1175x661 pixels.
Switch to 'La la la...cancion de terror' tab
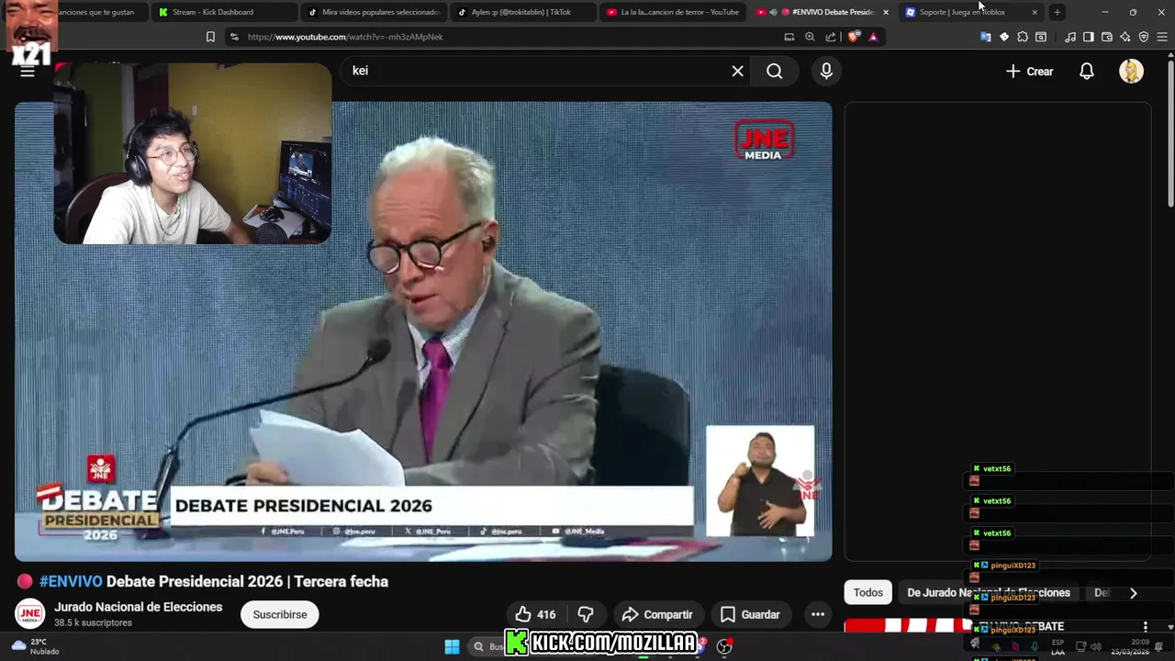pyautogui.click(x=673, y=12)
